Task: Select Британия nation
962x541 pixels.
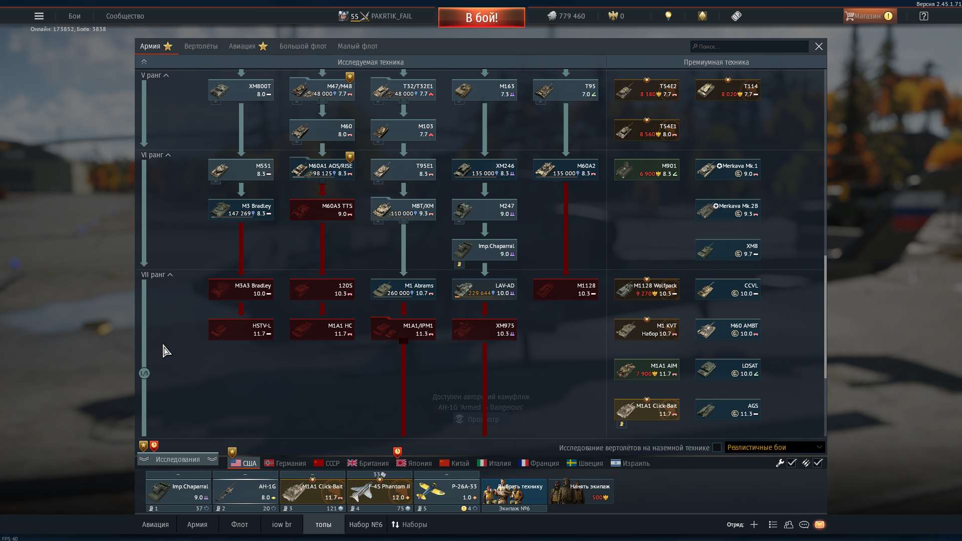Action: [368, 463]
